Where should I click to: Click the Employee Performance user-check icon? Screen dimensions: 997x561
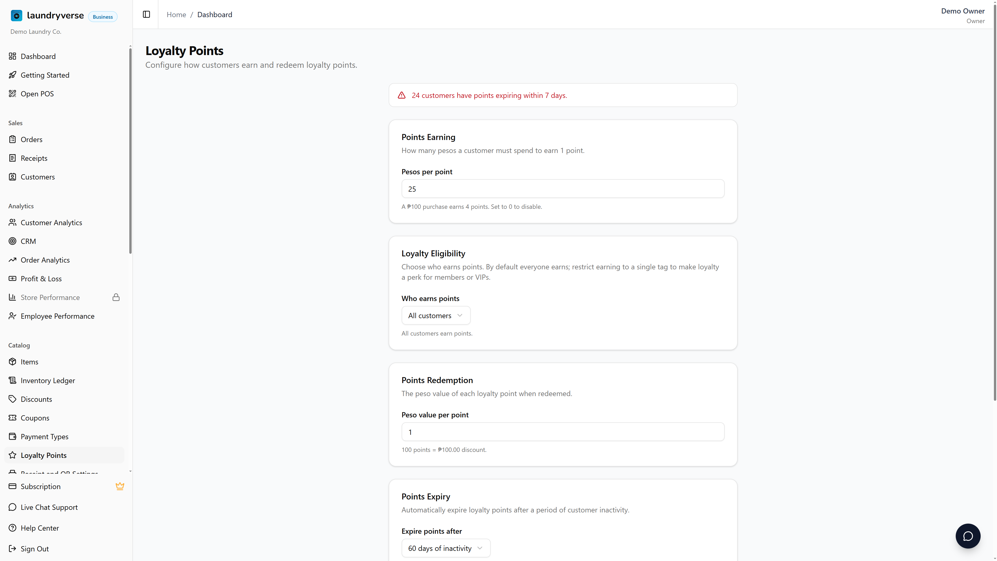pyautogui.click(x=12, y=316)
